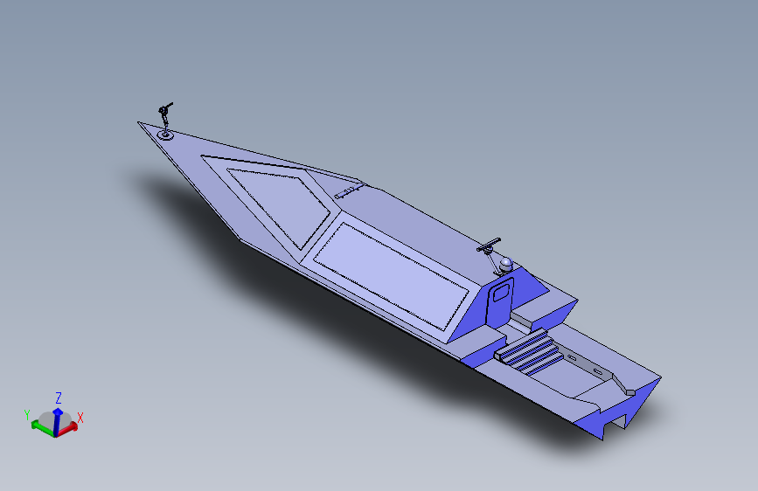Select the front windshield panel of the cabin
The height and width of the screenshot is (491, 758).
tap(280, 206)
